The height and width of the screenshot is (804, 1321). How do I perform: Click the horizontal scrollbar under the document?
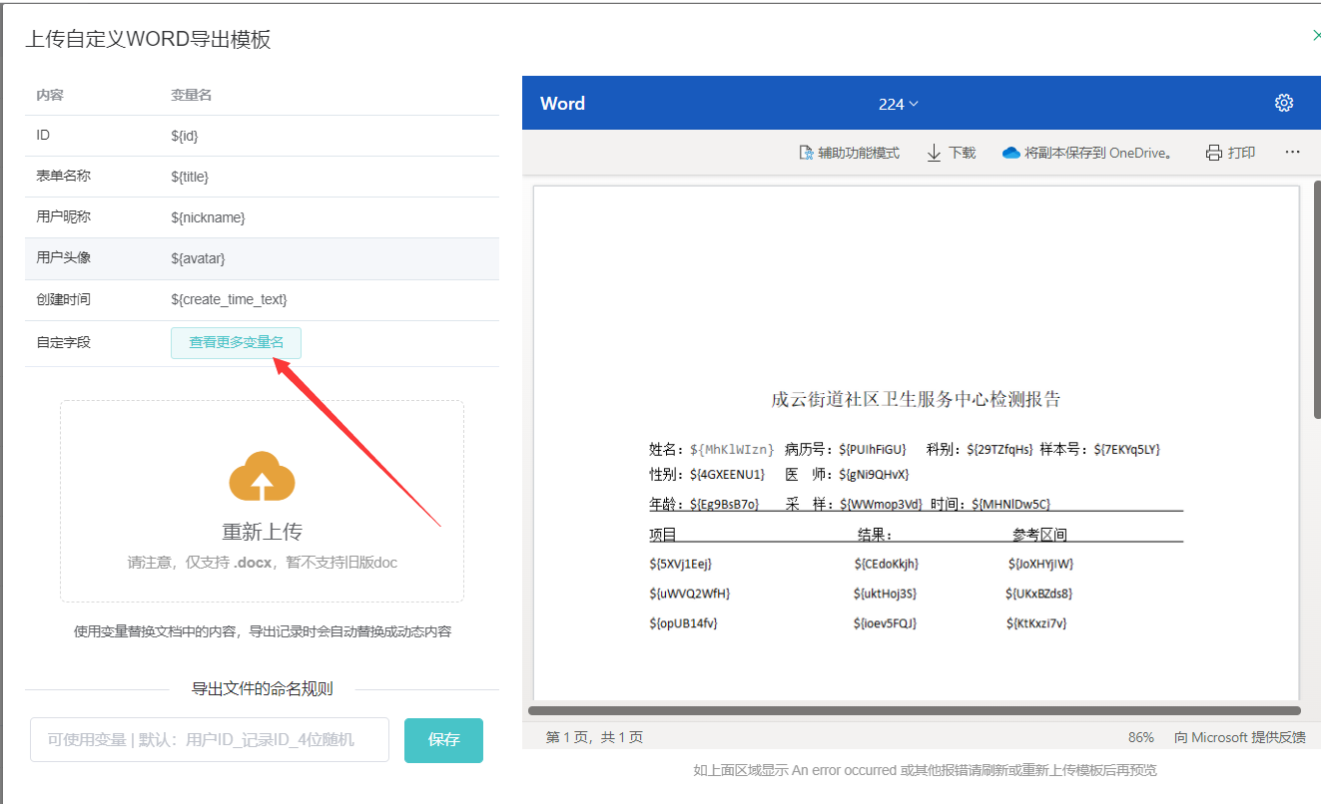914,711
